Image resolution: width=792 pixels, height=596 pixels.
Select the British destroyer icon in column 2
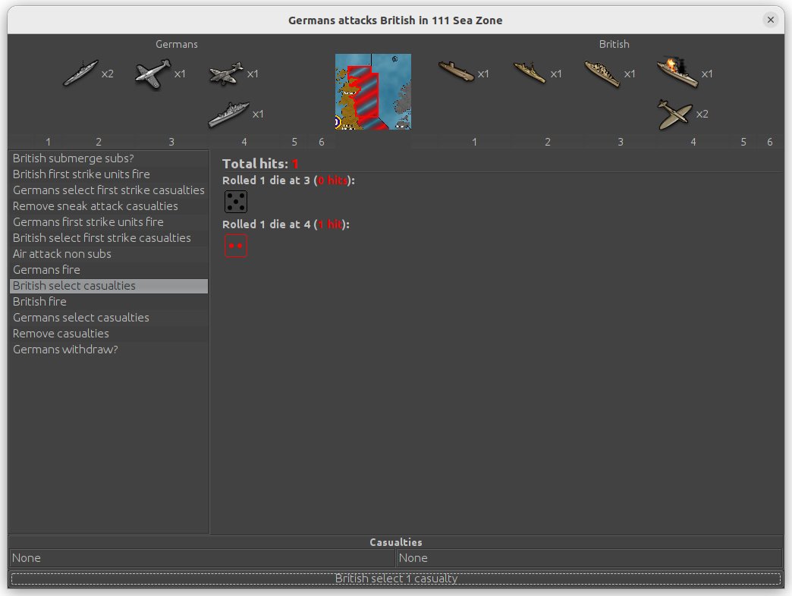tap(530, 73)
